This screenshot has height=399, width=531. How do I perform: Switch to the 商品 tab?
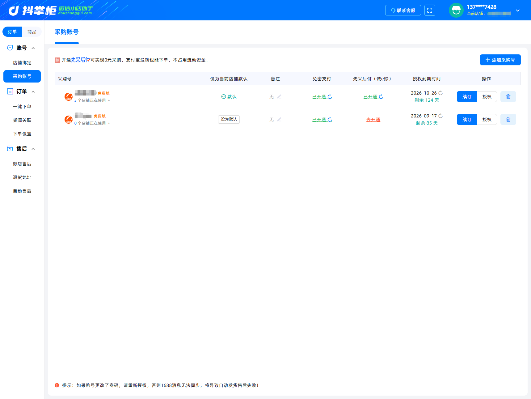[32, 32]
